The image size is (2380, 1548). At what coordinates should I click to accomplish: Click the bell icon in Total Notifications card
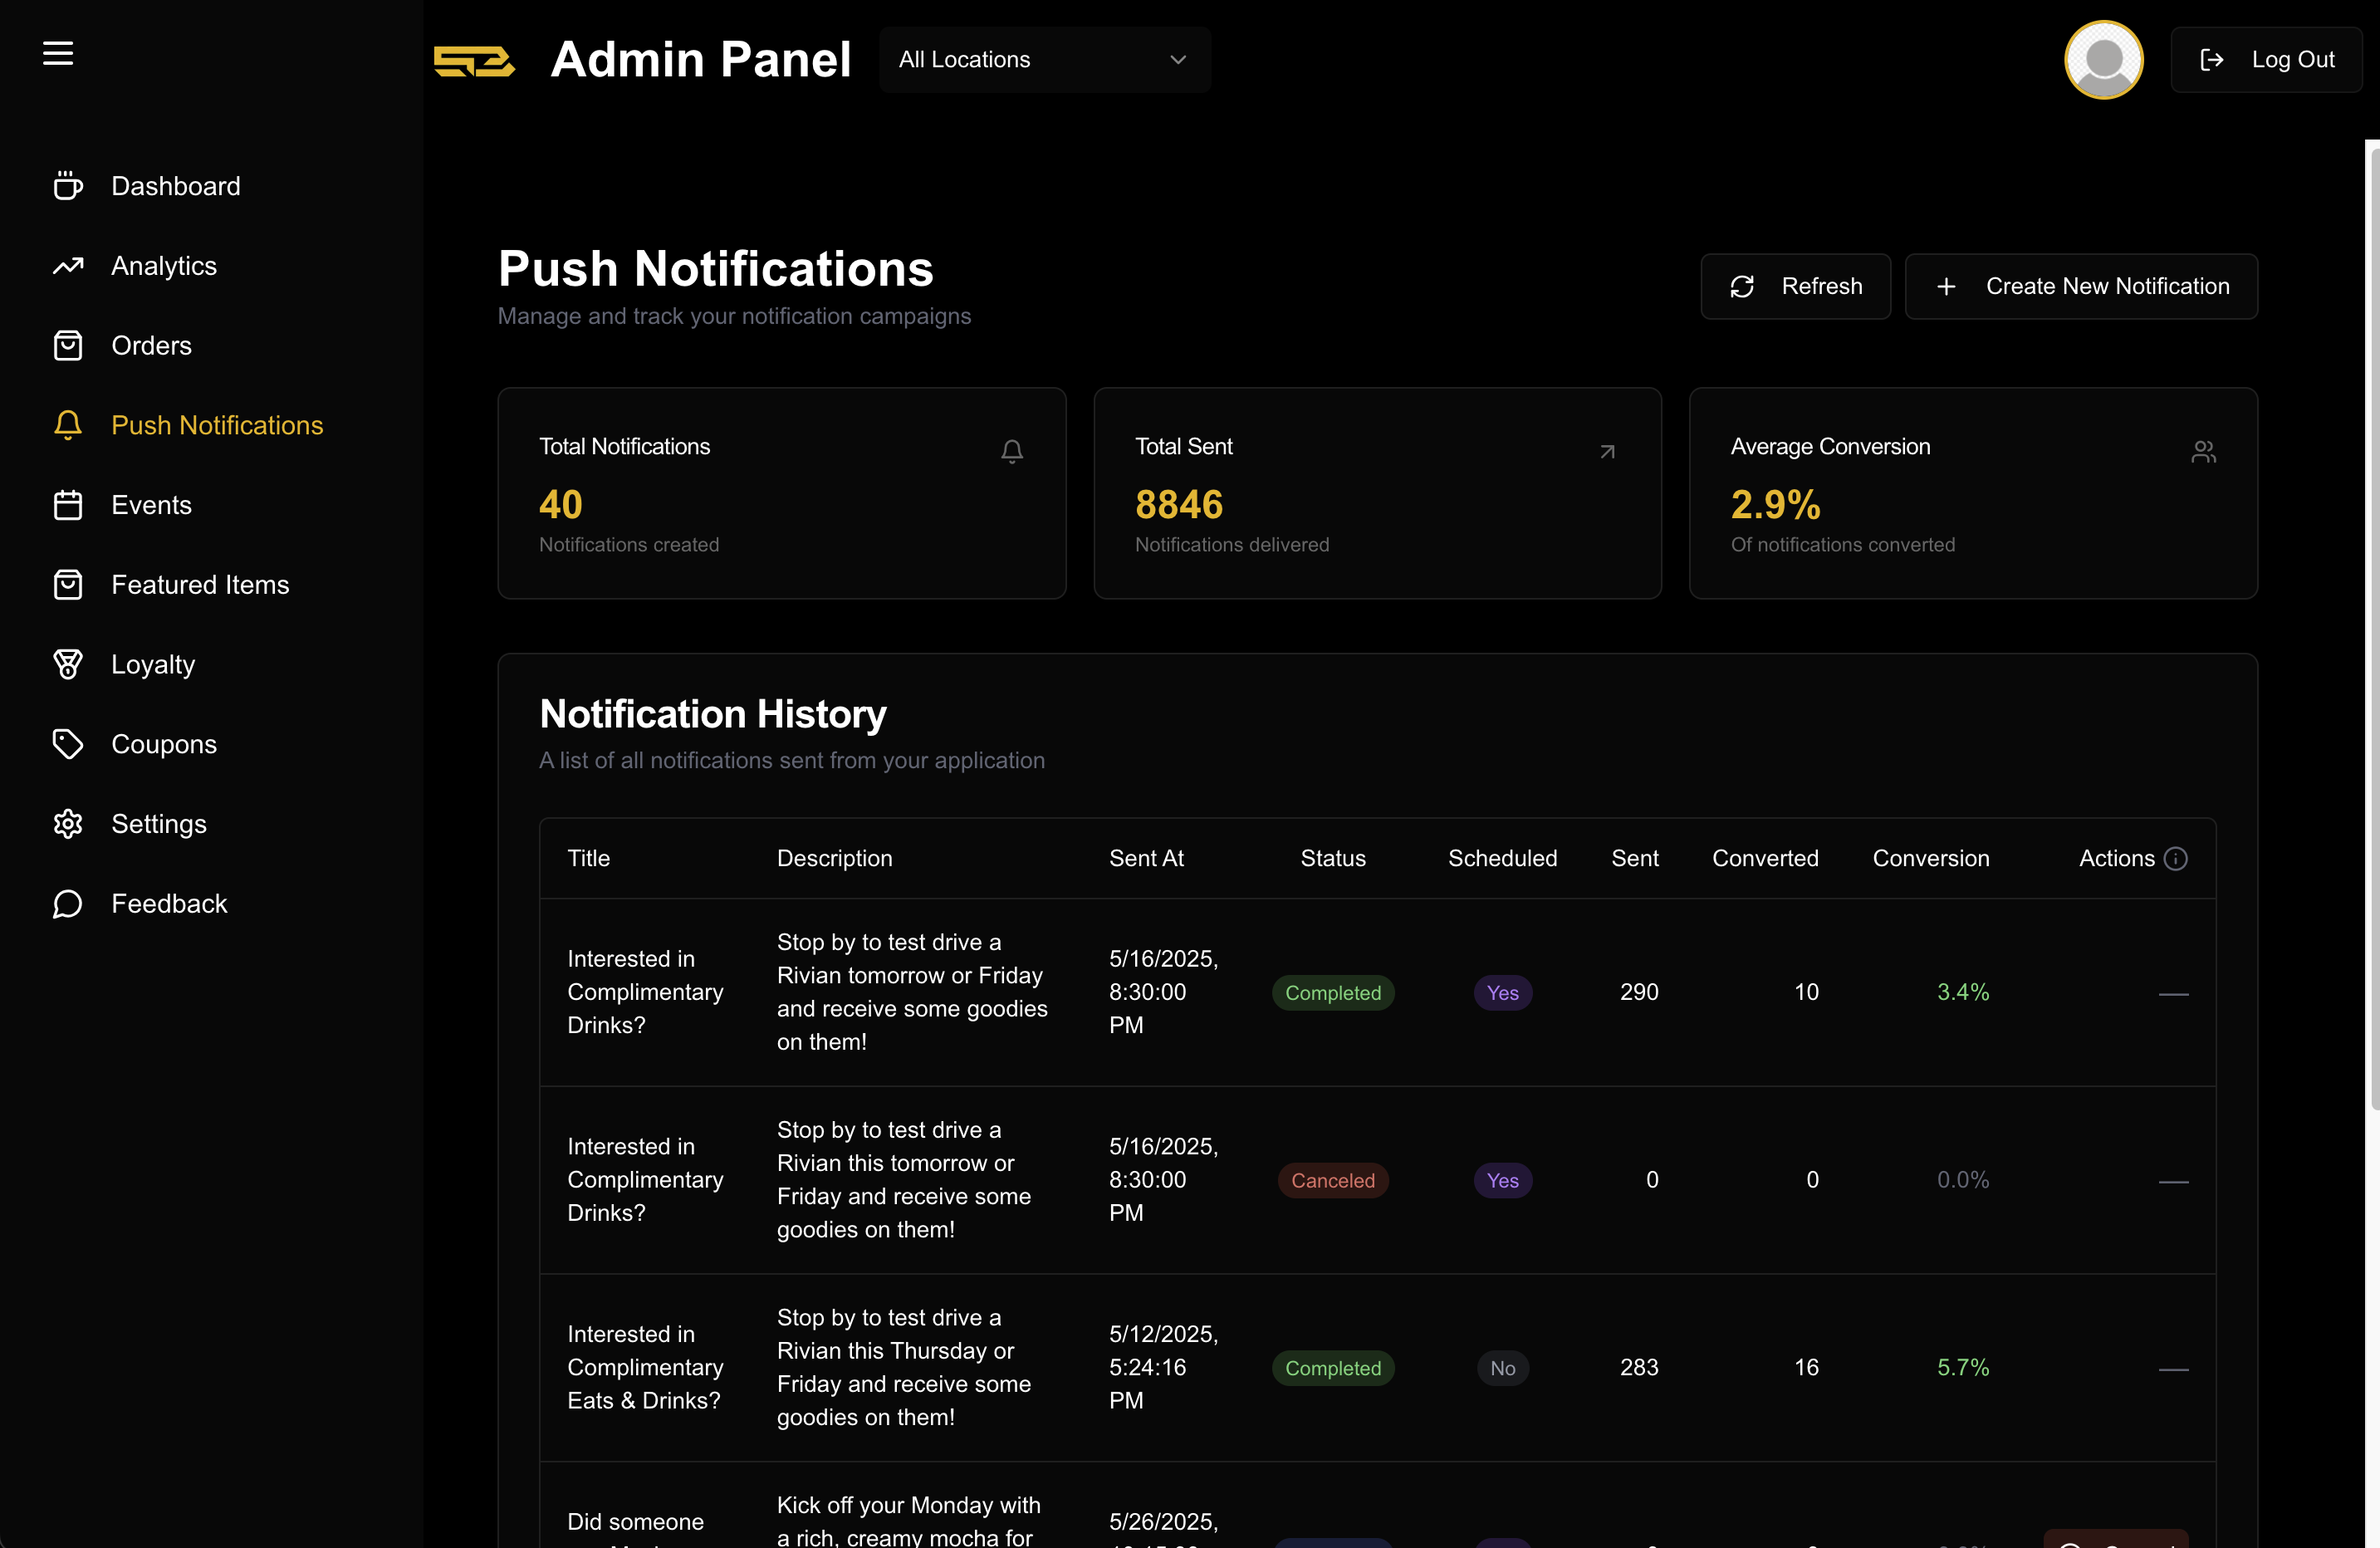point(1012,452)
